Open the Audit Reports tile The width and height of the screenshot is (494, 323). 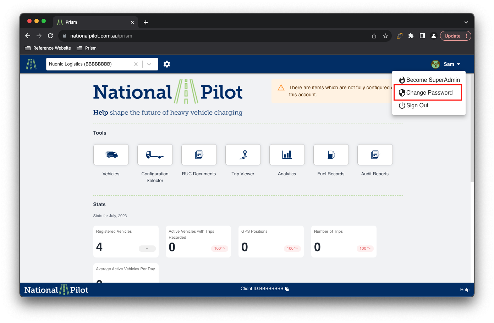[x=375, y=155]
